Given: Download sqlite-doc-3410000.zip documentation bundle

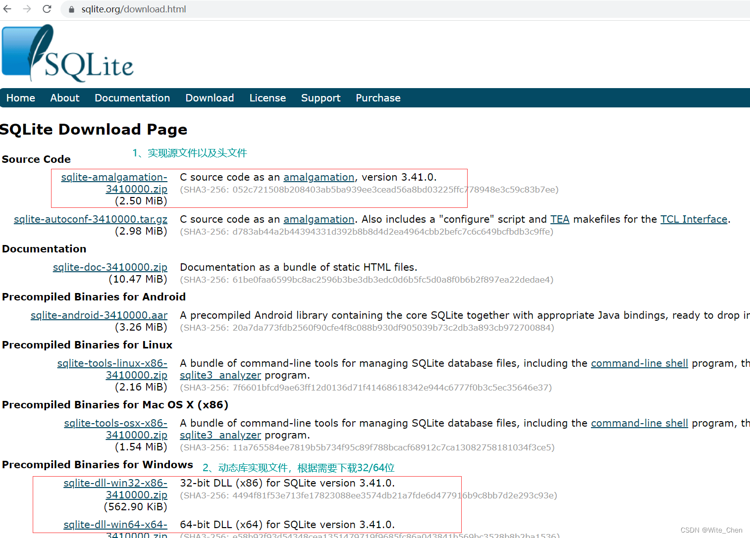Looking at the screenshot, I should 110,267.
